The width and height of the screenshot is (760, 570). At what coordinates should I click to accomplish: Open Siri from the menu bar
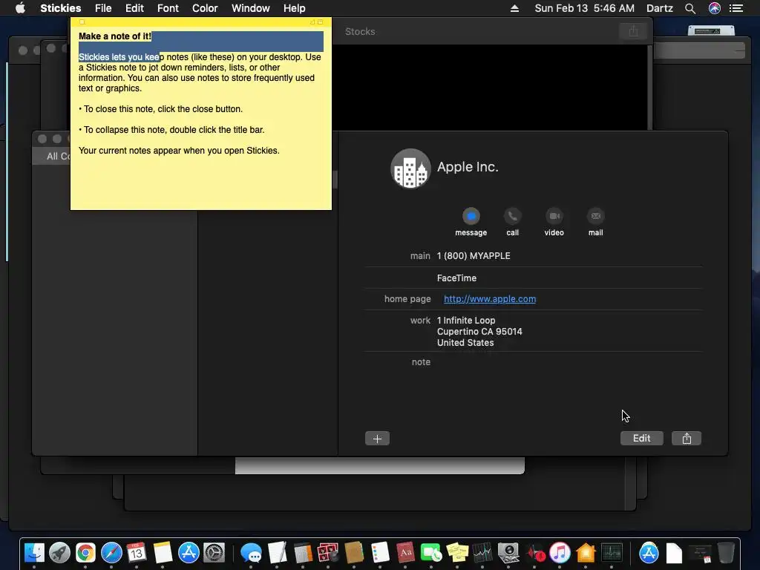point(715,8)
